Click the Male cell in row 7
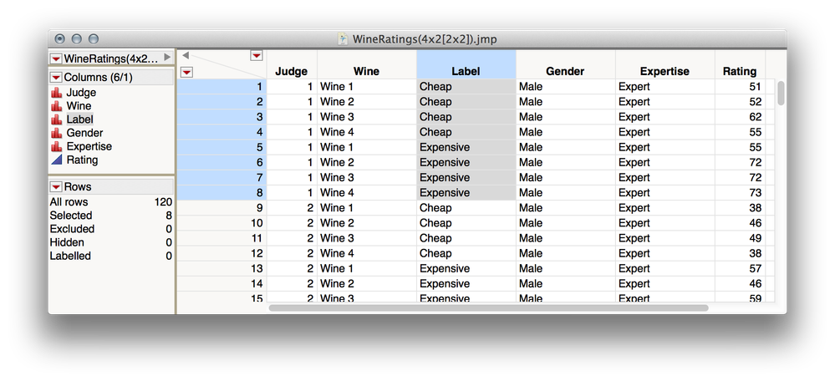The image size is (835, 381). coord(566,178)
